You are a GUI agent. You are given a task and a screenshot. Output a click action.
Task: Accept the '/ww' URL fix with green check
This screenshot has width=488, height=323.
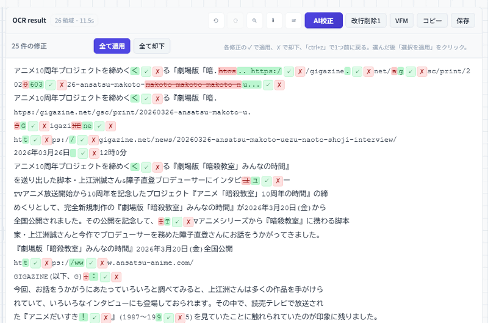pos(91,263)
